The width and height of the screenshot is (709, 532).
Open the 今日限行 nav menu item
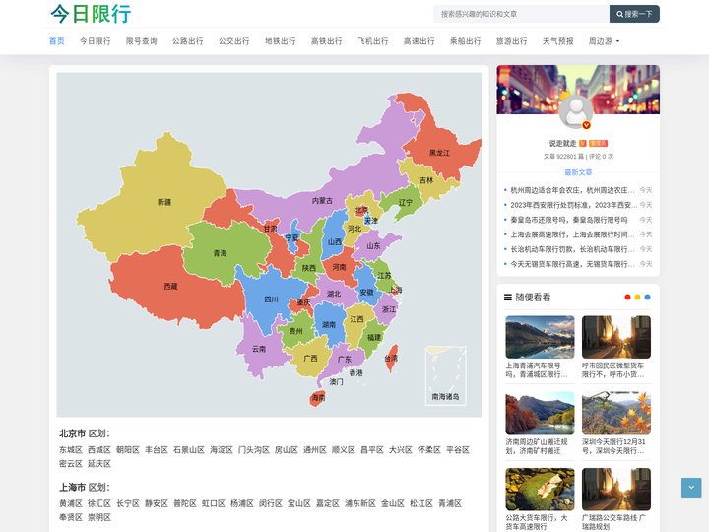click(95, 41)
